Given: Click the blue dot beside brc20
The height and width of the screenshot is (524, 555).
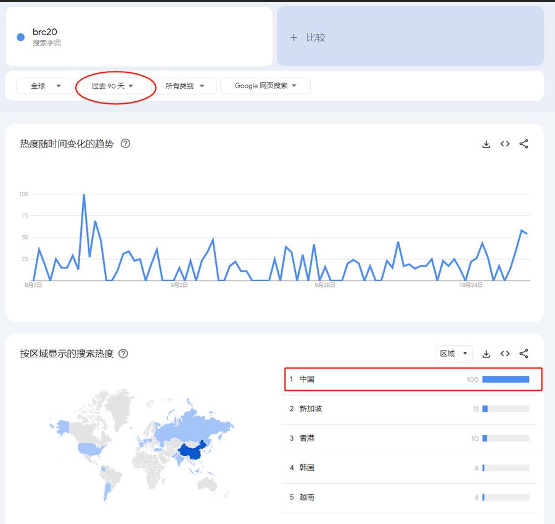Looking at the screenshot, I should pos(21,37).
